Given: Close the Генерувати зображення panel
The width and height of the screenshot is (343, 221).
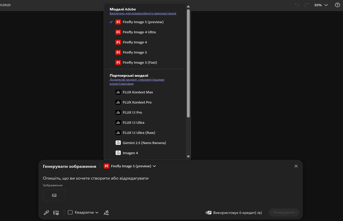Looking at the screenshot, I should (296, 166).
